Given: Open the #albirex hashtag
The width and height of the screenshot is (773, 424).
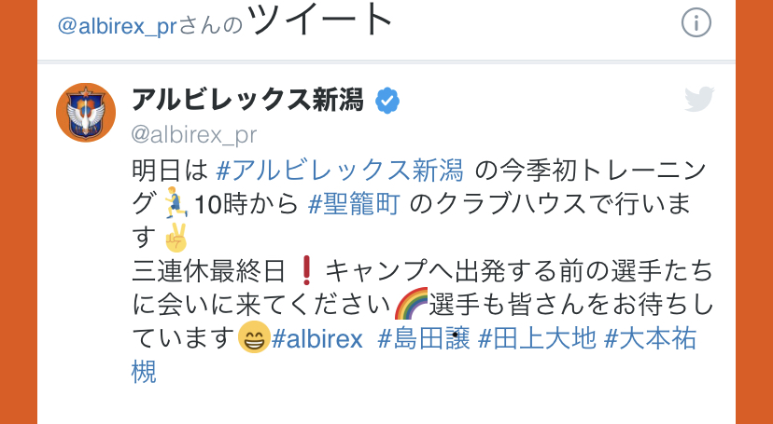Looking at the screenshot, I should (x=317, y=339).
